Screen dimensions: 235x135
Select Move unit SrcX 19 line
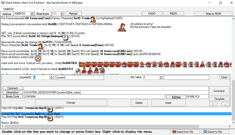pos(72,51)
